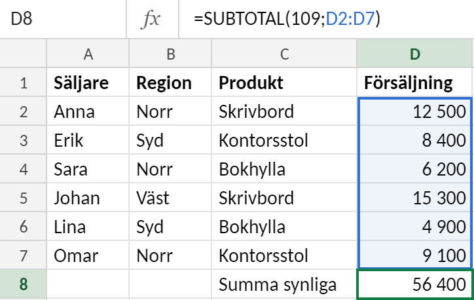Viewport: 474px width, 300px height.
Task: Select column A header
Action: coord(88,54)
